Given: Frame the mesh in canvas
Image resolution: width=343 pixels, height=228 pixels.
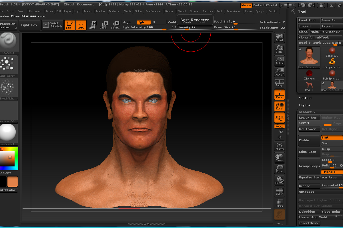Looking at the screenshot, I should pos(279,146).
